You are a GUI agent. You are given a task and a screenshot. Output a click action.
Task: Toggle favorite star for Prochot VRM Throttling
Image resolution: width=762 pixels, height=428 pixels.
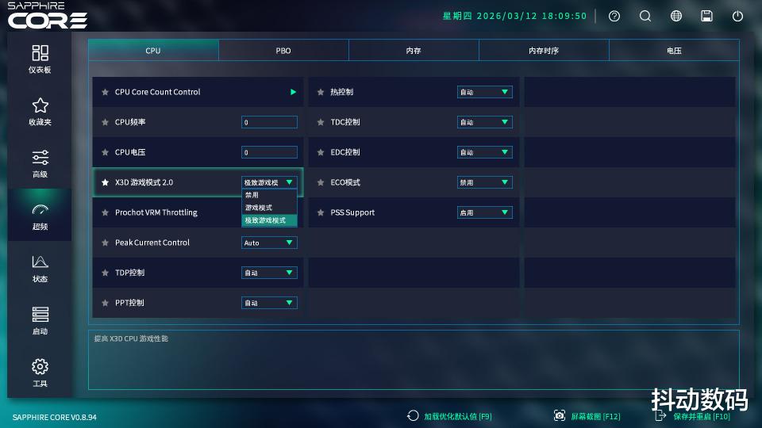(x=105, y=212)
